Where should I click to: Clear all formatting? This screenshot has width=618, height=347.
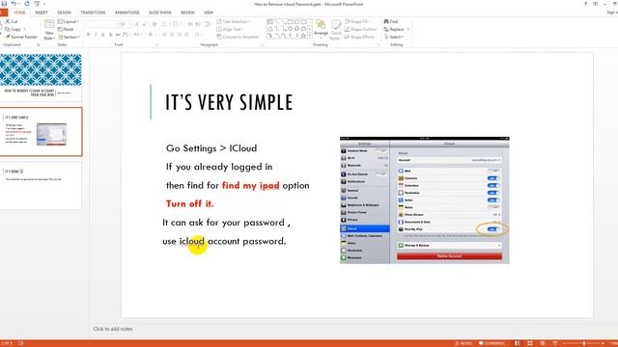pyautogui.click(x=154, y=24)
